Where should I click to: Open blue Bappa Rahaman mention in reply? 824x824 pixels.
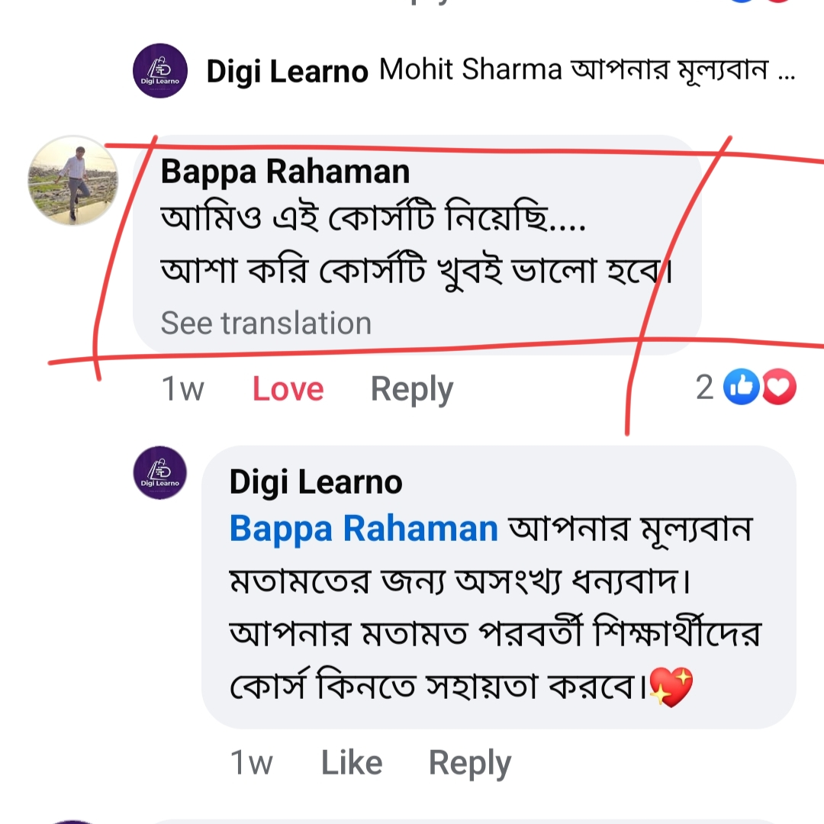point(364,529)
